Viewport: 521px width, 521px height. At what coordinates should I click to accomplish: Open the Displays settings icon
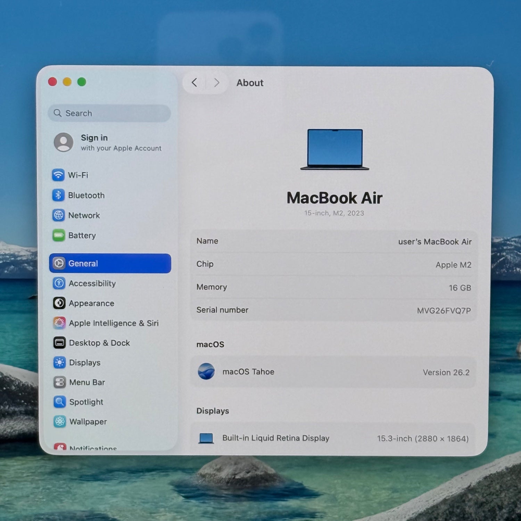click(59, 363)
